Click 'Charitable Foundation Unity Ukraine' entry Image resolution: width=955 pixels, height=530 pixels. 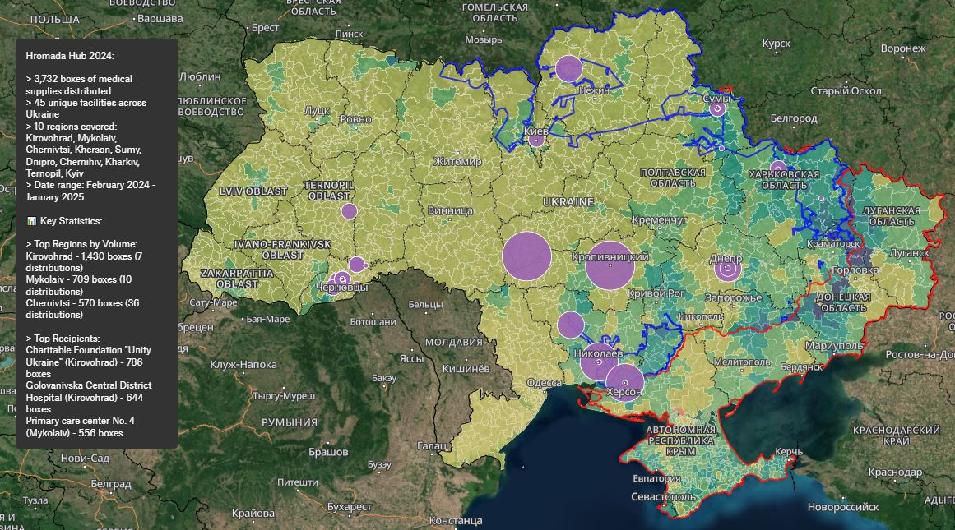pyautogui.click(x=88, y=362)
